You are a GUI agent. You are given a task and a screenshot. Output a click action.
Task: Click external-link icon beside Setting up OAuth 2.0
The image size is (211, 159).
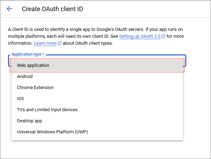pyautogui.click(x=163, y=36)
